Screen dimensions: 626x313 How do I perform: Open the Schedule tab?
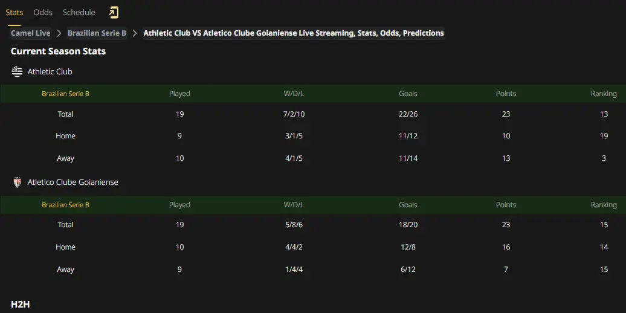click(79, 12)
